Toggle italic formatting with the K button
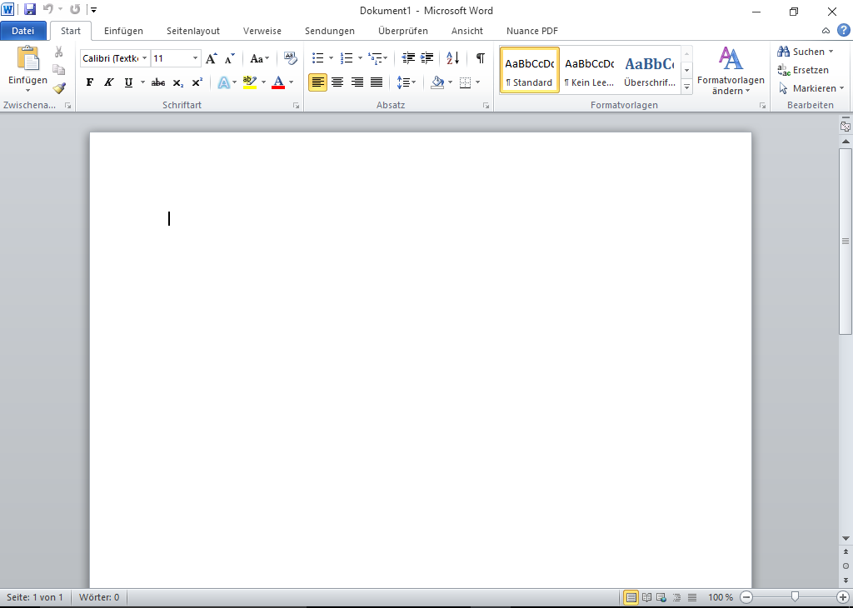Viewport: 853px width, 608px height. (x=108, y=82)
